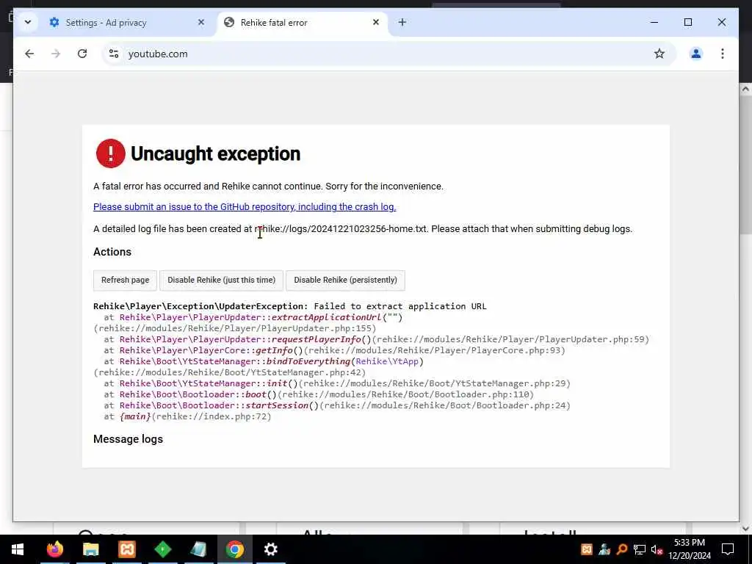Go back using the browser back arrow

coord(29,54)
